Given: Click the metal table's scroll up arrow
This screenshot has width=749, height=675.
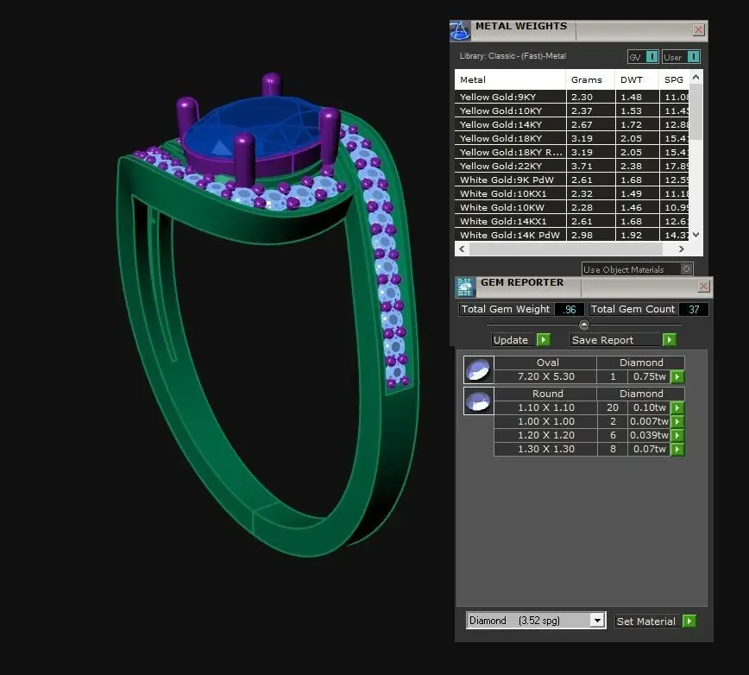Looking at the screenshot, I should click(696, 77).
